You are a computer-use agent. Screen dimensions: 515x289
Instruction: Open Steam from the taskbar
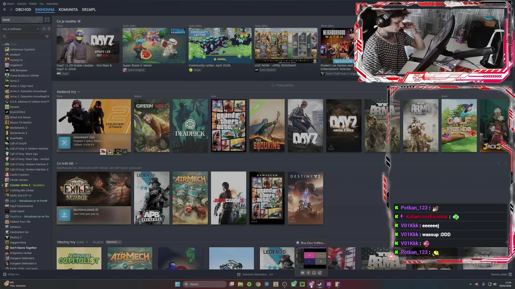tap(320, 284)
